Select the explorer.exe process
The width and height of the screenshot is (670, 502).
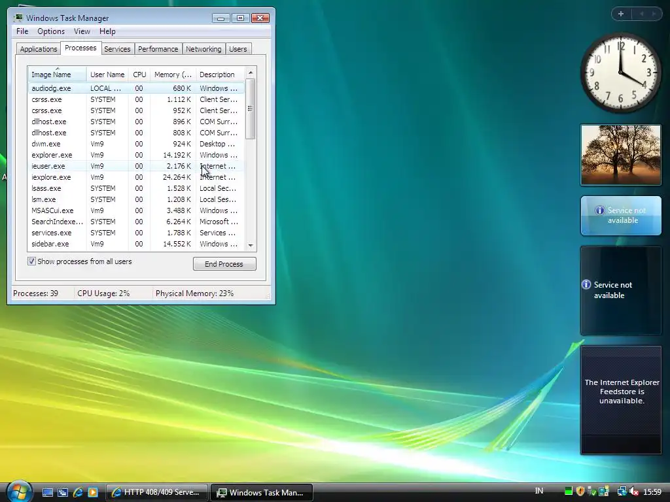[136, 155]
